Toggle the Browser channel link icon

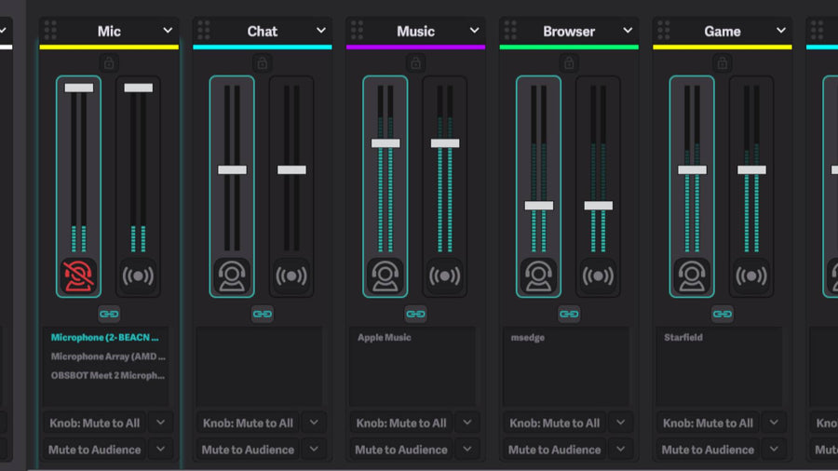coord(569,314)
